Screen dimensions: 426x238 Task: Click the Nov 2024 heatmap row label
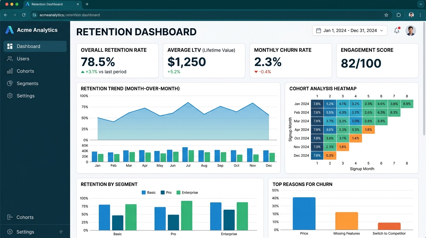pyautogui.click(x=301, y=147)
